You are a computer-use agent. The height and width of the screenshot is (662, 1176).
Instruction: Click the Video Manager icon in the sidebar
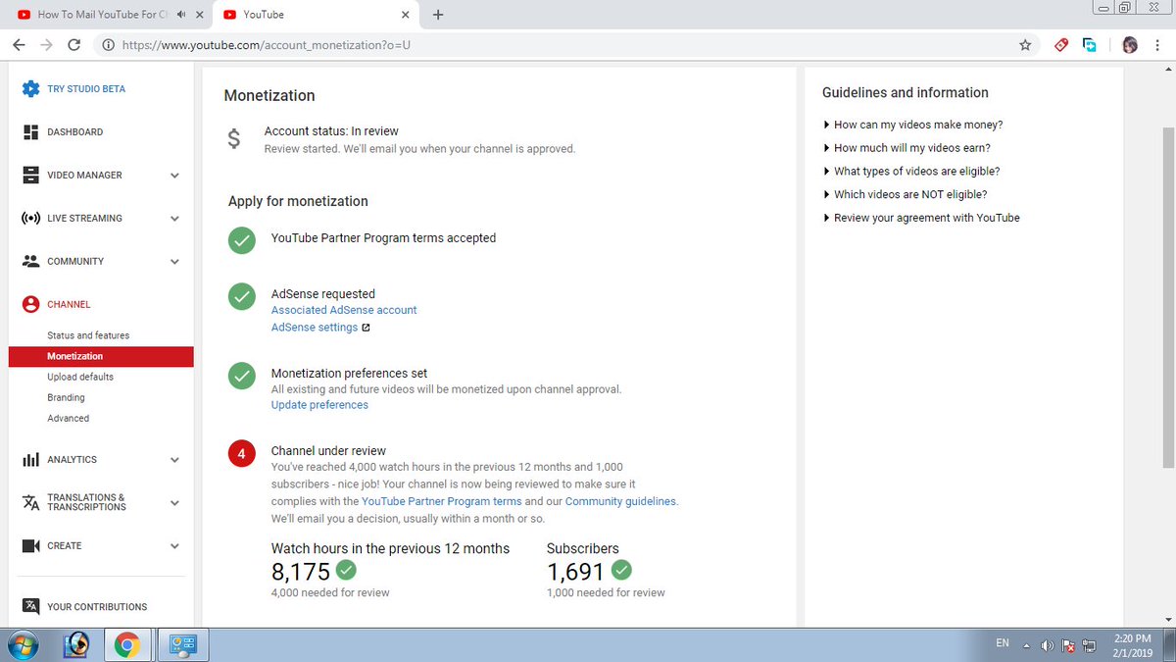pyautogui.click(x=30, y=175)
